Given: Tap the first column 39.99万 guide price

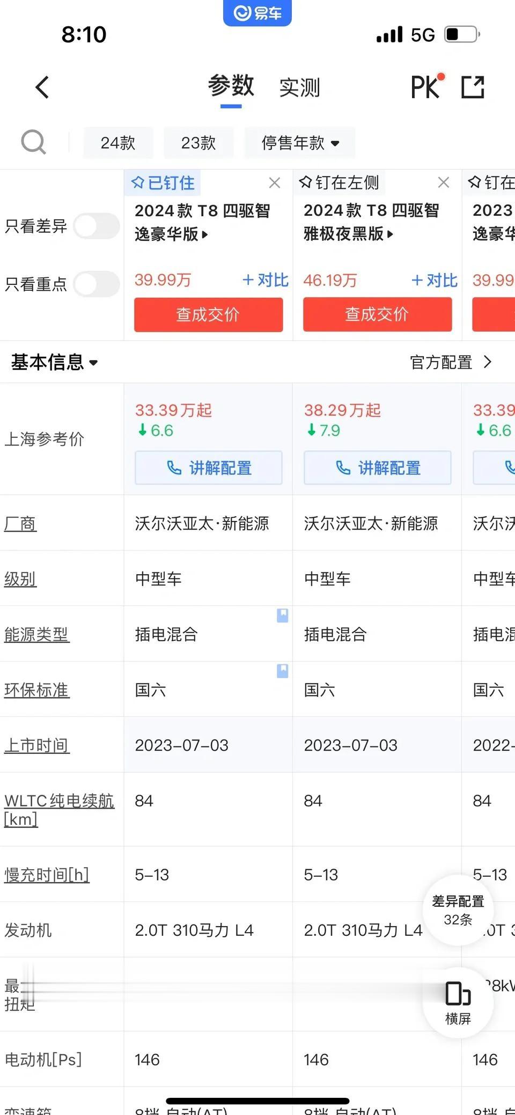Looking at the screenshot, I should point(163,280).
